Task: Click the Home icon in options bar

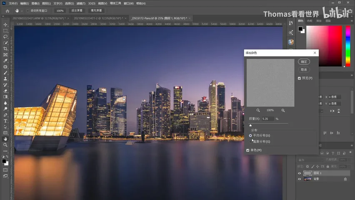Action: coord(7,11)
